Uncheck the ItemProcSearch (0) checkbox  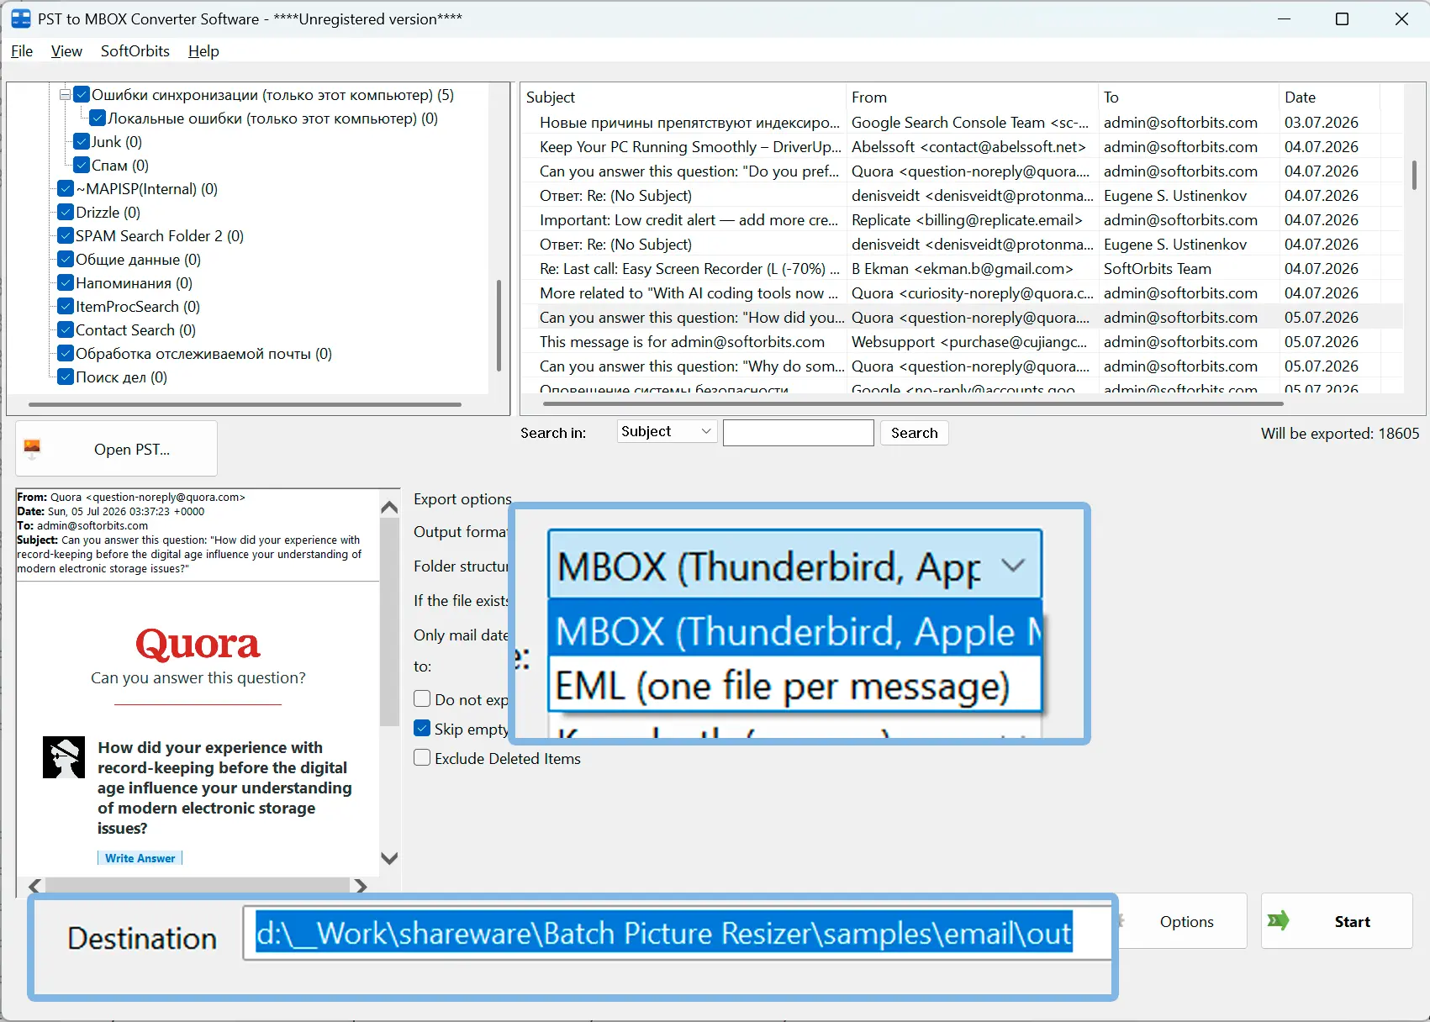(66, 307)
